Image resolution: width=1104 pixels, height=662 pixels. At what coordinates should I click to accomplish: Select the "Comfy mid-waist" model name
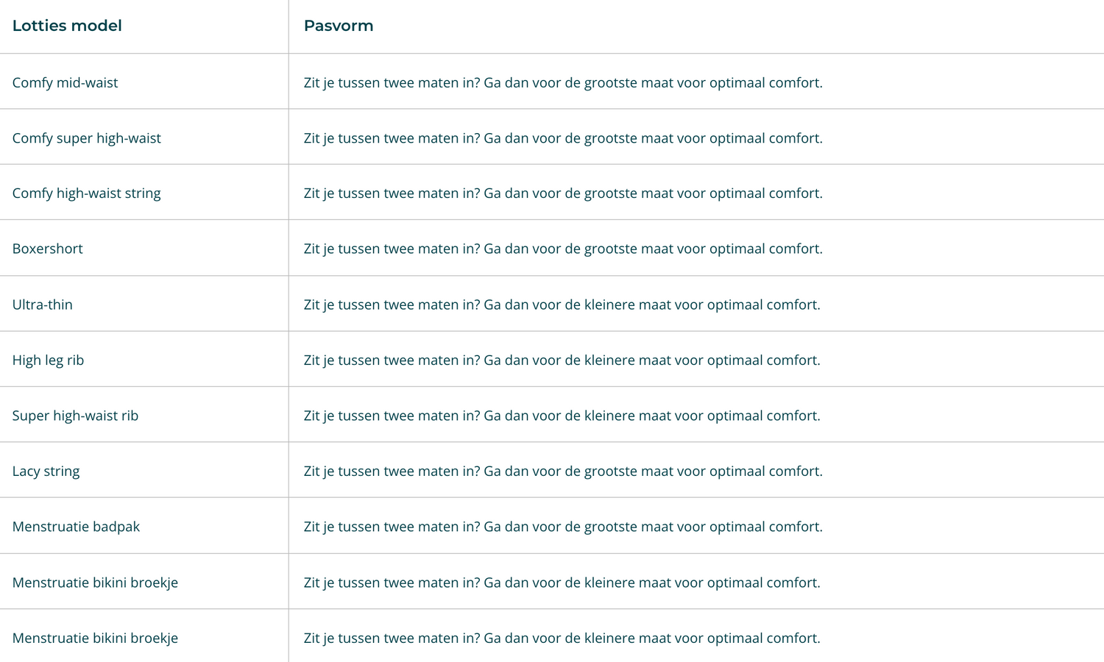pos(65,82)
